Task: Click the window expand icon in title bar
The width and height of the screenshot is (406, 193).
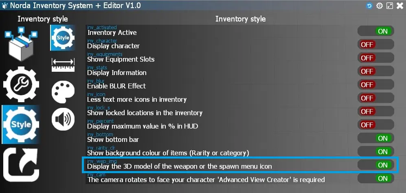Action: 390,6
